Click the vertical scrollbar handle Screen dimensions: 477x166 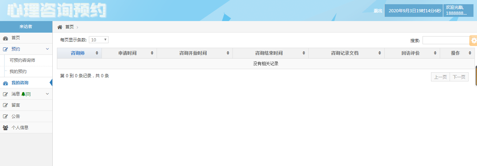476,75
